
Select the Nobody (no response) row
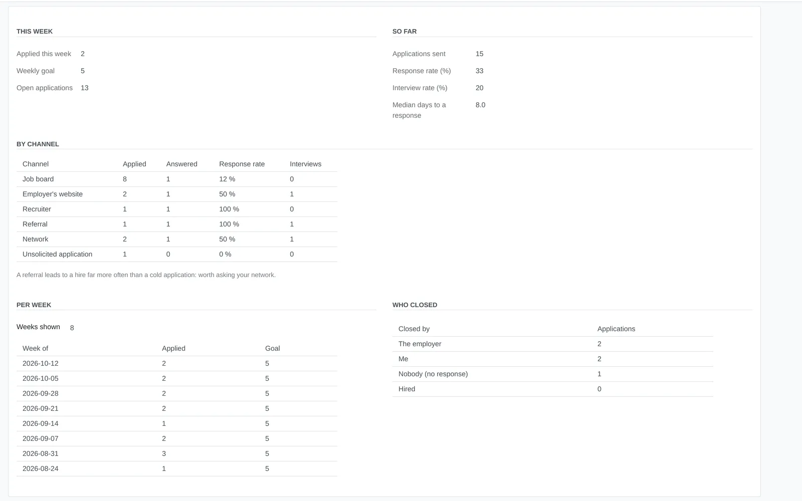tap(553, 374)
